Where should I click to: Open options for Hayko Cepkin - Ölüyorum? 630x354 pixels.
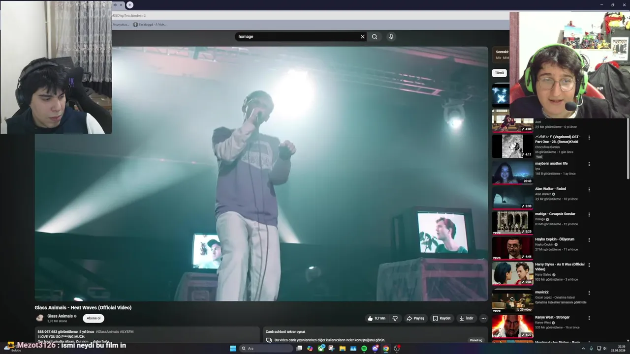[589, 240]
